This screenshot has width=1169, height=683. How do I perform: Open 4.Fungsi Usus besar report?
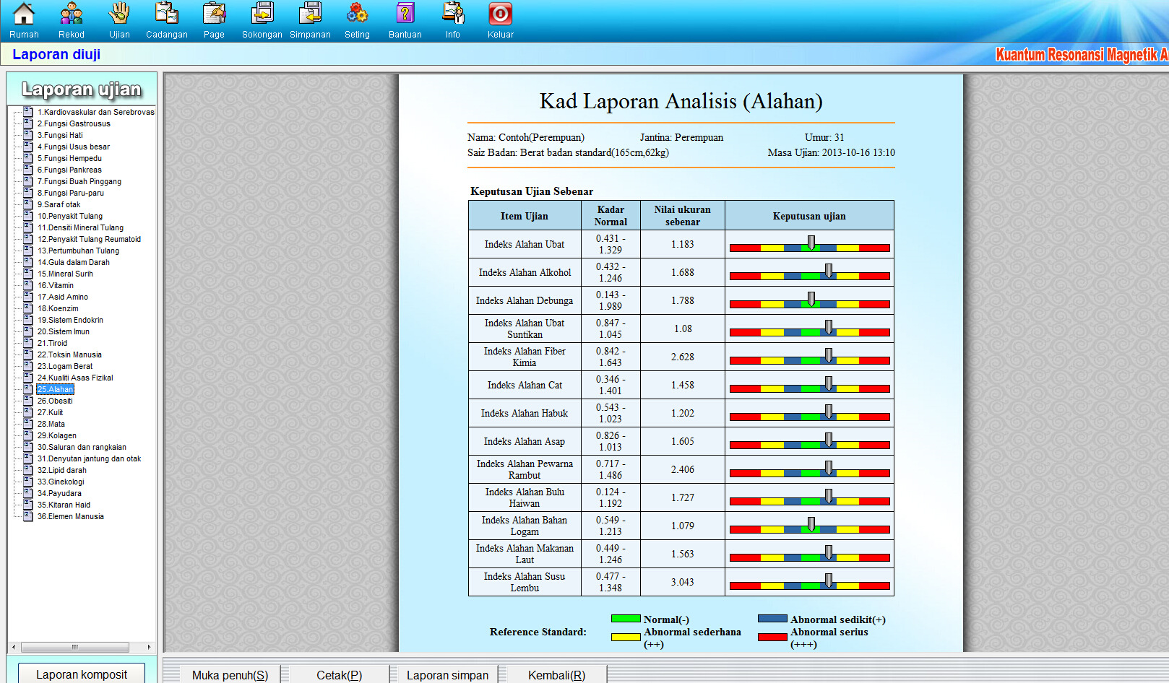coord(74,147)
